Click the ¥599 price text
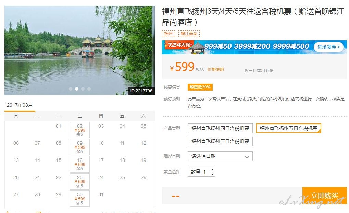This screenshot has height=213, width=349. pos(182,67)
